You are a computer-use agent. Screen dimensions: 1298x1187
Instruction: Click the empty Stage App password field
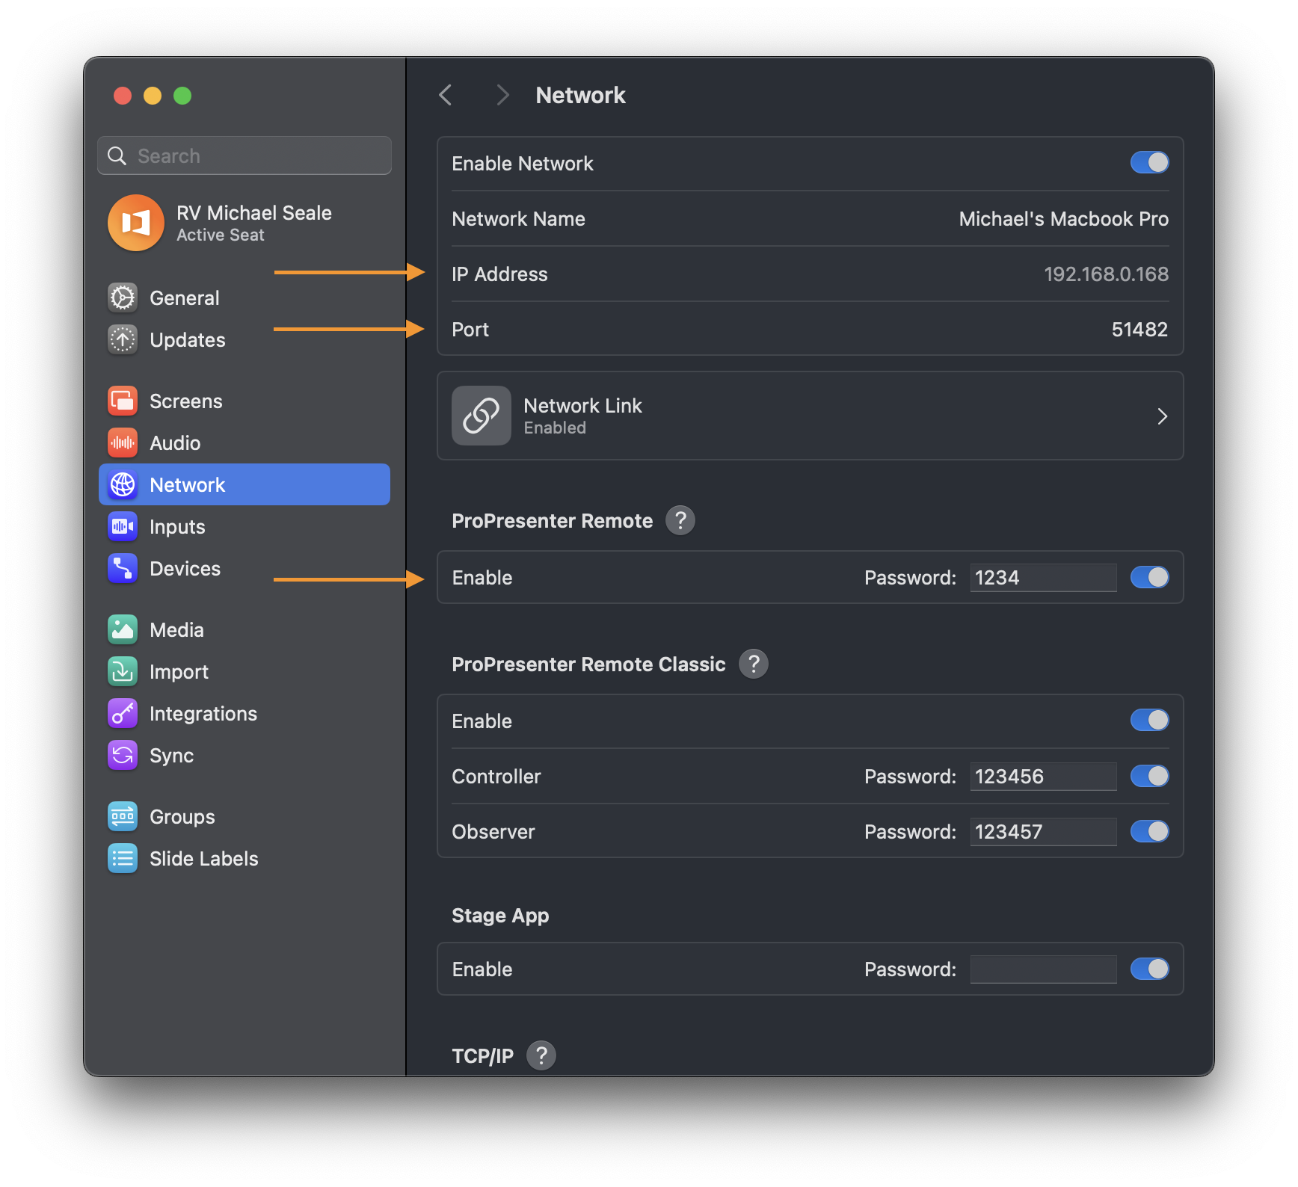[1044, 969]
